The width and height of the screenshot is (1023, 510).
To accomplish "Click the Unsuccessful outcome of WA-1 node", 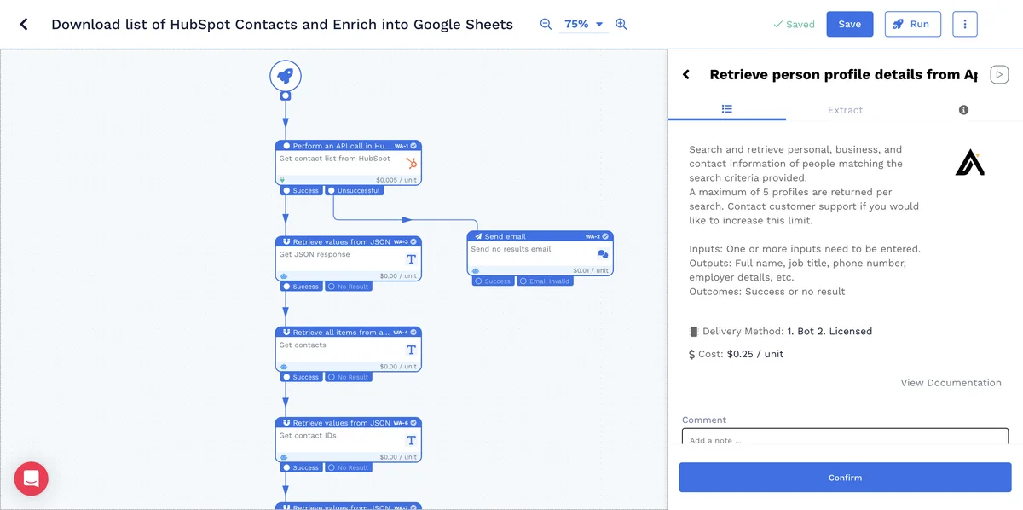I will 355,190.
